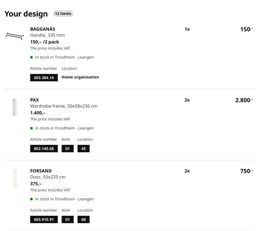This screenshot has width=271, height=231.
Task: Click the location 68 badge for FORSAND
Action: point(84,219)
